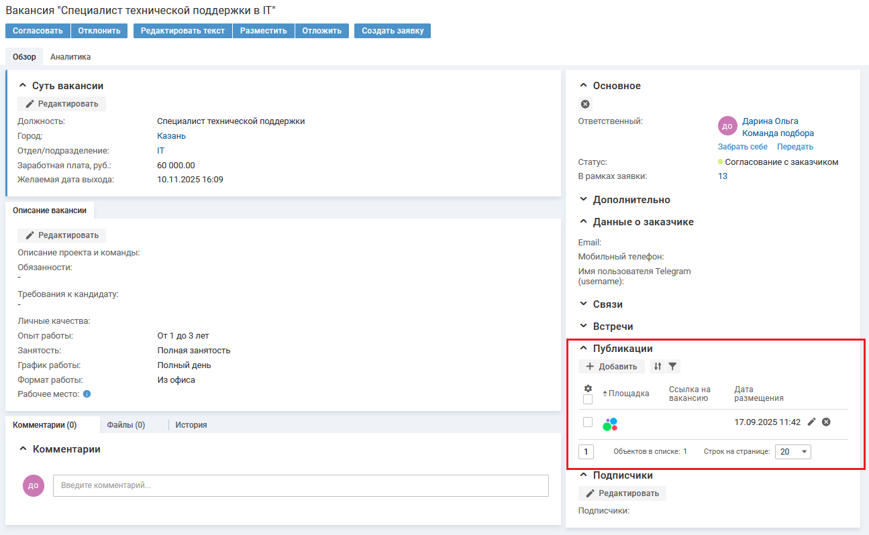Screen dimensions: 869x535
Task: Toggle the select-all checkbox in publications header
Action: click(x=588, y=400)
